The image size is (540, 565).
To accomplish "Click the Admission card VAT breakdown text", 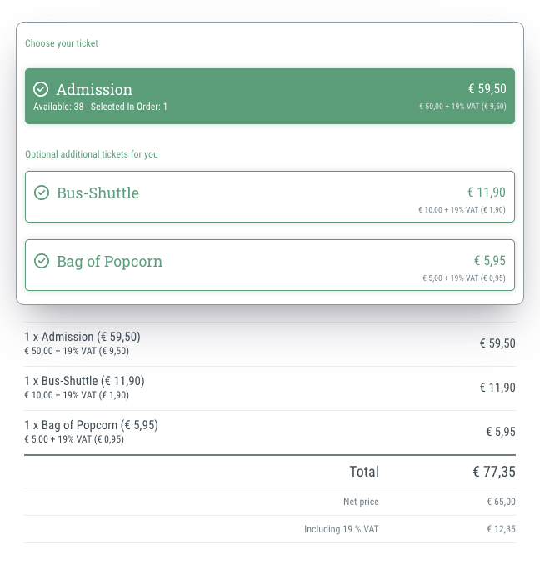I will (462, 107).
